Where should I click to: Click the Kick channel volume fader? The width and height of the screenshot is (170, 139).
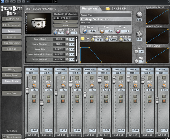27,91
